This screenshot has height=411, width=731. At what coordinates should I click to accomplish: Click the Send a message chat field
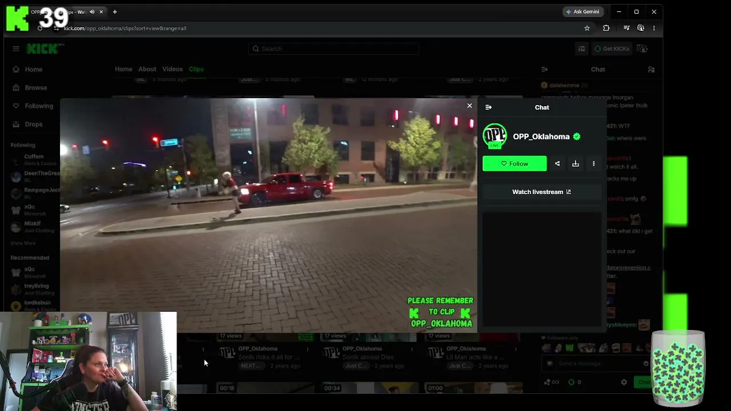coord(597,364)
